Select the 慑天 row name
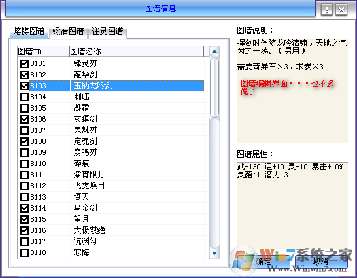Image resolution: width=357 pixels, height=278 pixels. click(x=81, y=197)
